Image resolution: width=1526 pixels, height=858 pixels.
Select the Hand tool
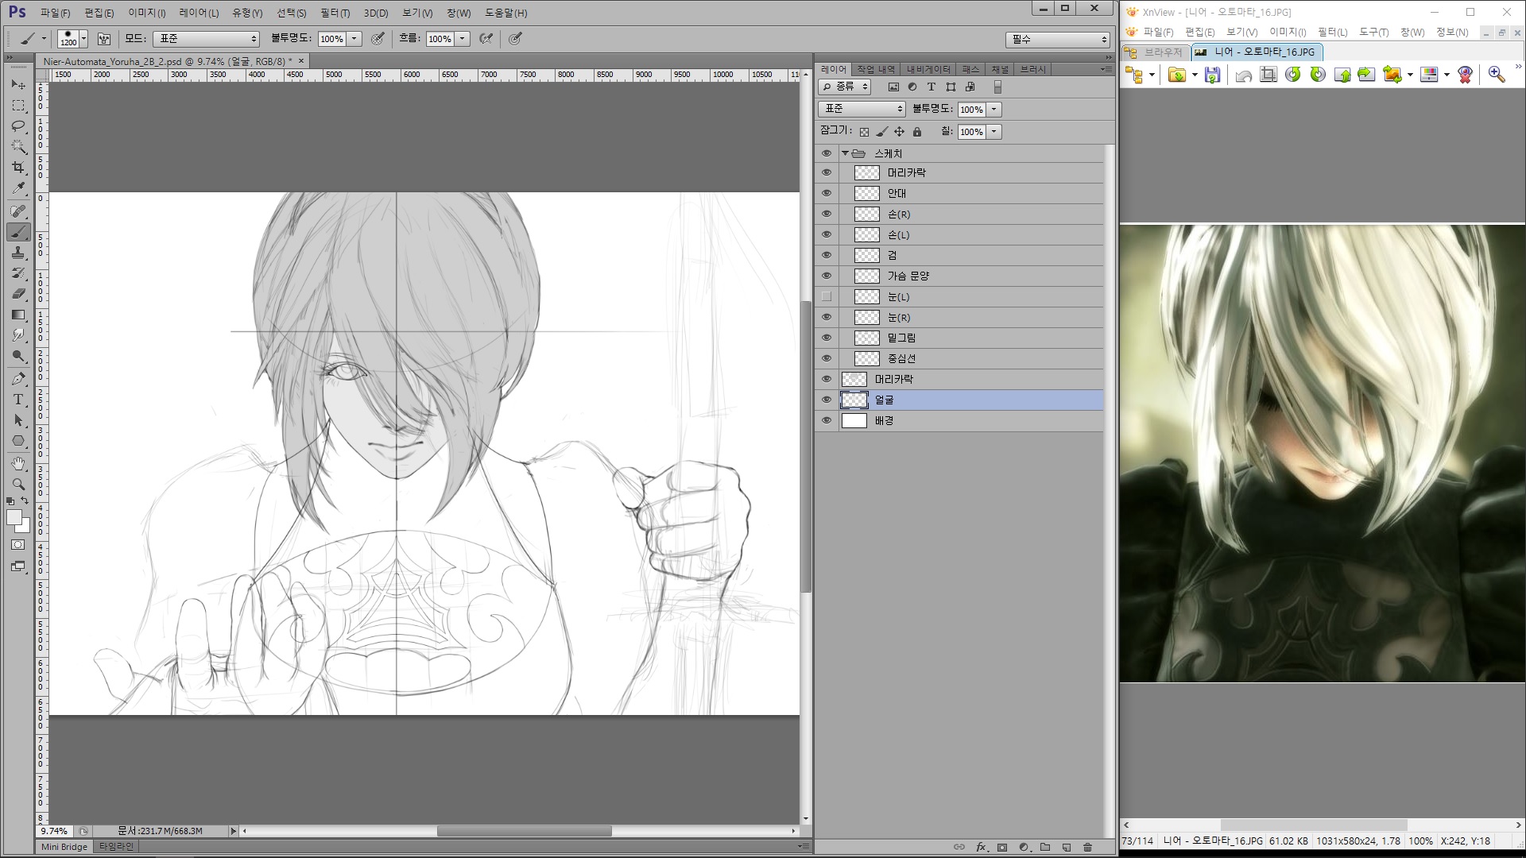pos(18,463)
